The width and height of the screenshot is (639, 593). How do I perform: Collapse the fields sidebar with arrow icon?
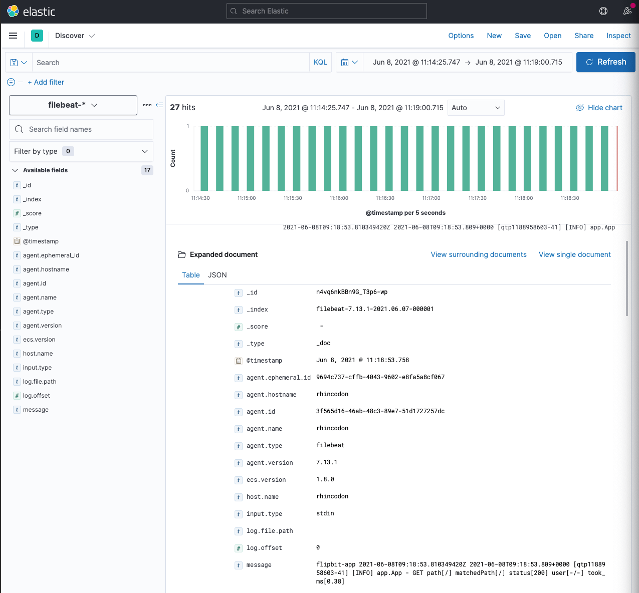pos(159,105)
